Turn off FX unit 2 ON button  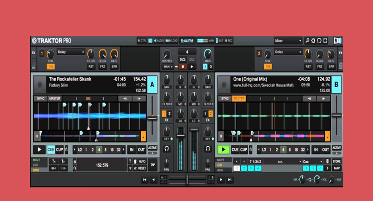click(268, 67)
